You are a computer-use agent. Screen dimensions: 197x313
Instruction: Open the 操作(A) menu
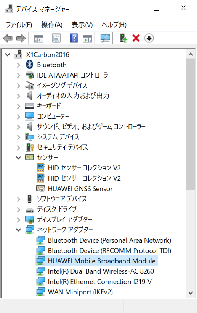coord(52,25)
